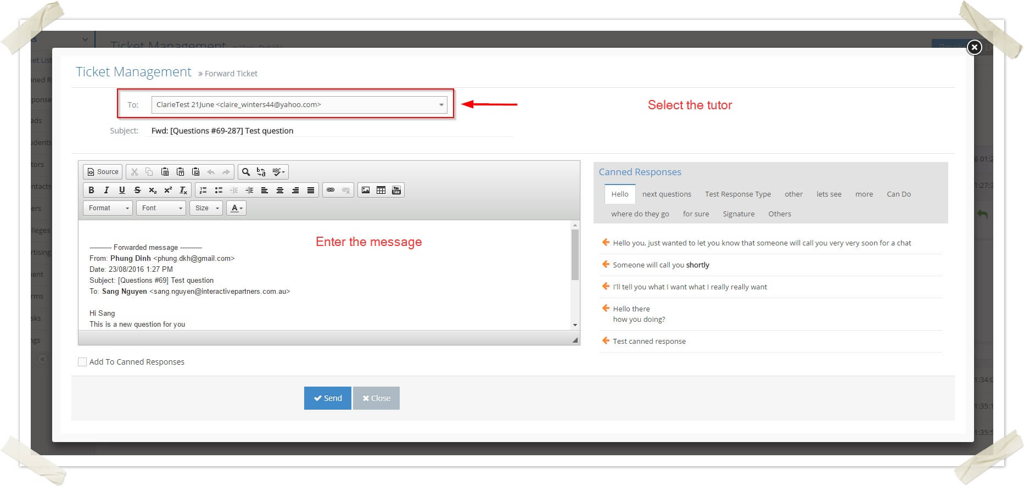Click the Source view button
The width and height of the screenshot is (1024, 486).
point(103,172)
